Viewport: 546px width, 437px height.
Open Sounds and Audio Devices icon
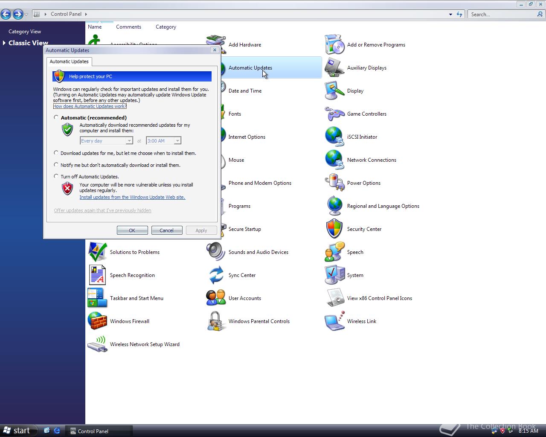(216, 252)
